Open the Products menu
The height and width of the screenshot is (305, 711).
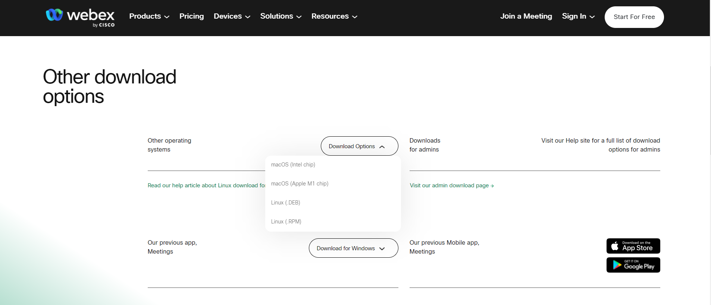coord(149,16)
